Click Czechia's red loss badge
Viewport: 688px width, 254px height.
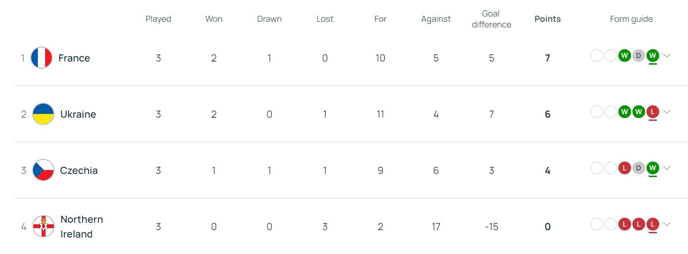point(624,168)
